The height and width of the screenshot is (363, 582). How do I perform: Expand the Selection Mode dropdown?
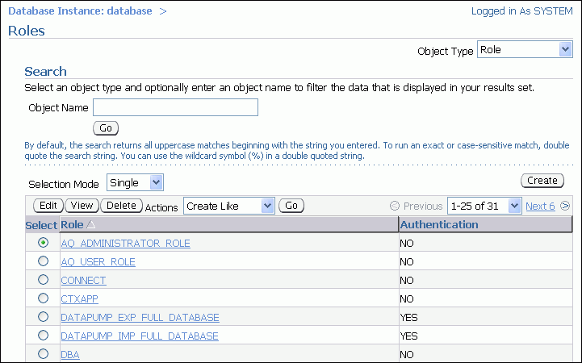[135, 183]
